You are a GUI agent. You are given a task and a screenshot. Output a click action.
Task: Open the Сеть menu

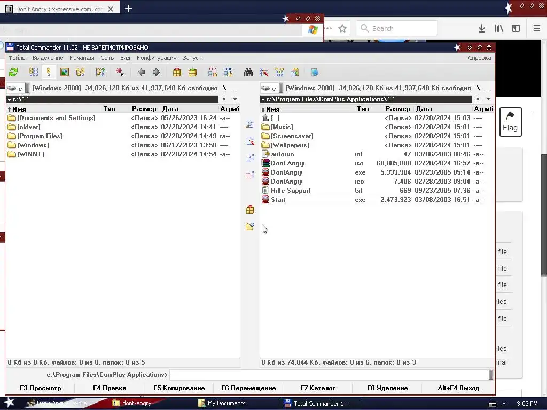coord(107,58)
